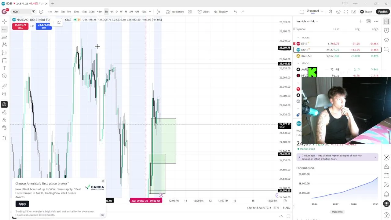
Task: Select the geometric shapes tool
Action: point(4,60)
